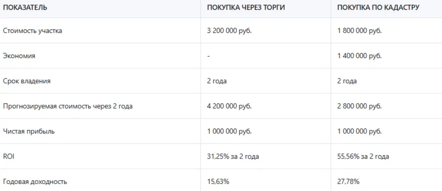Click the 1 400 000 руб. savings cell
Image resolution: width=442 pixels, height=191 pixels.
pos(359,56)
